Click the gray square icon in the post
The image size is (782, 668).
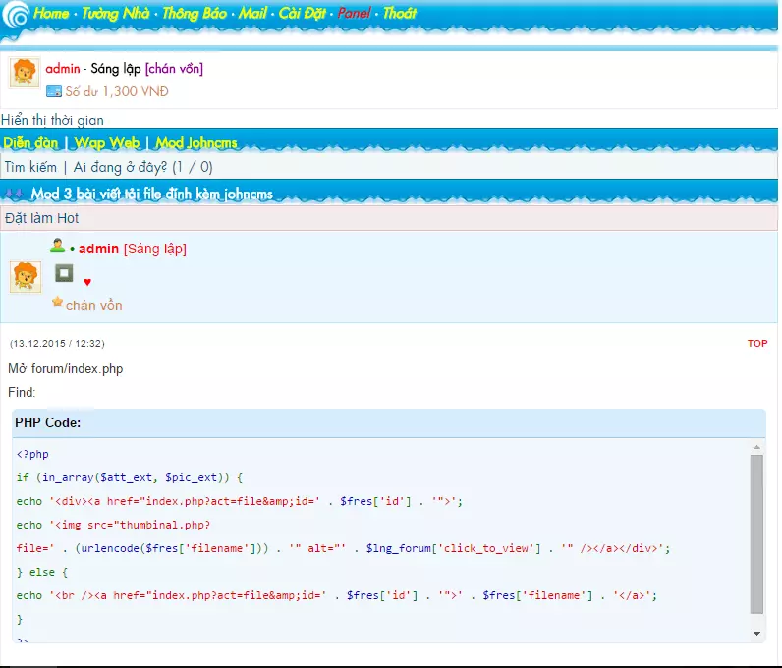[64, 273]
